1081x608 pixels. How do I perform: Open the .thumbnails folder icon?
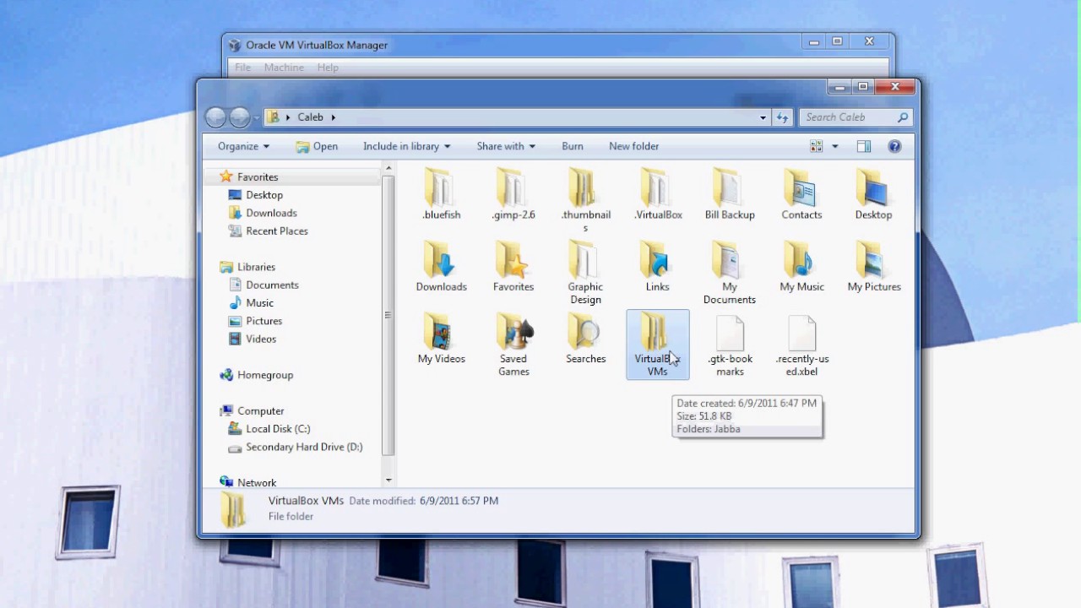click(x=584, y=187)
